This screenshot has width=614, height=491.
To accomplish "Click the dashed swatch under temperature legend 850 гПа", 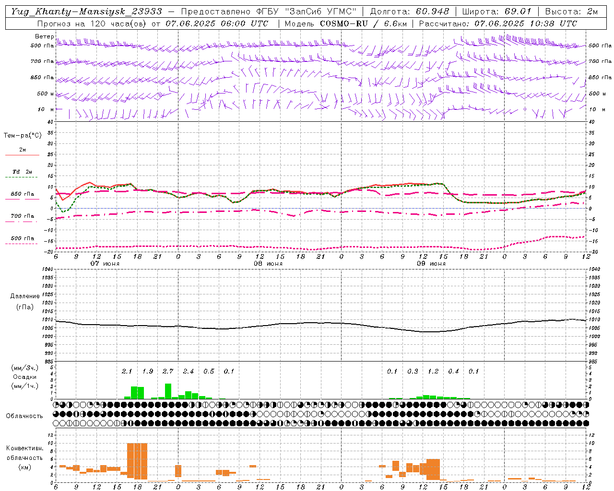I will coord(23,199).
